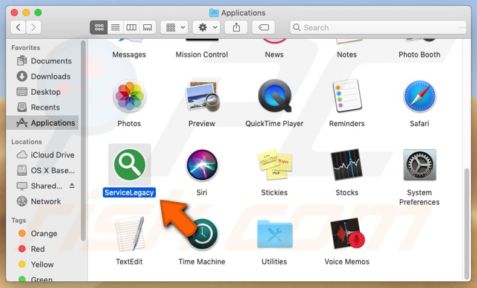
Task: Switch to icon view
Action: (x=99, y=28)
